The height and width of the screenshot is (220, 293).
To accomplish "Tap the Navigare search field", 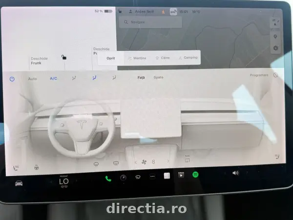I will point(150,22).
